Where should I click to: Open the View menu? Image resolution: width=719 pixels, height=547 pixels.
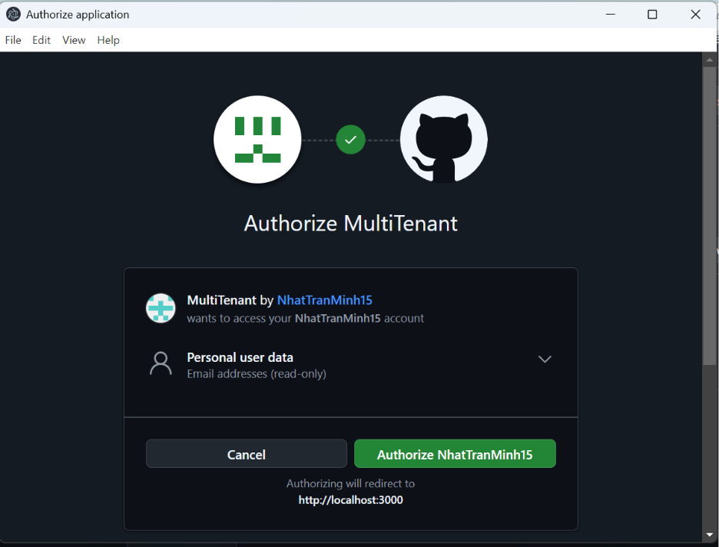click(x=74, y=40)
